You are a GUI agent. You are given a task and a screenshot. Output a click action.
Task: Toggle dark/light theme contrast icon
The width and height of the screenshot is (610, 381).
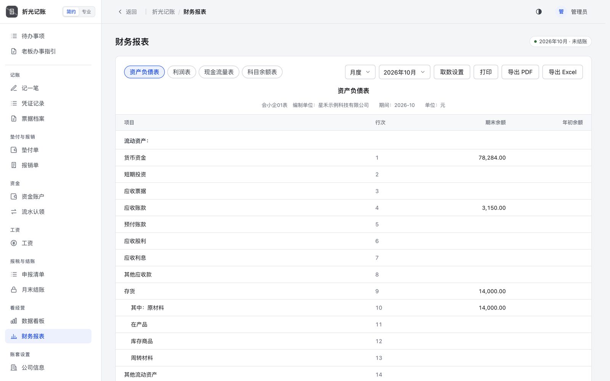pos(539,12)
